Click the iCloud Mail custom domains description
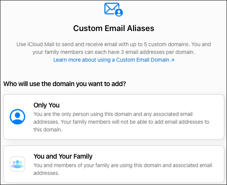 pyautogui.click(x=114, y=48)
